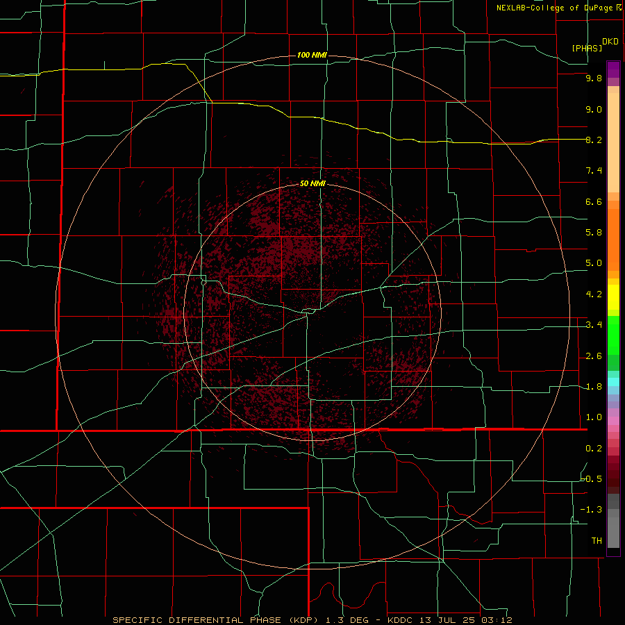Select the purple top color bar segment
The width and height of the screenshot is (625, 625).
613,69
